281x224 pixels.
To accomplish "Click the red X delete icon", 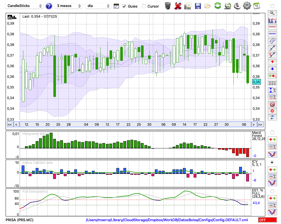I will click(178, 6).
